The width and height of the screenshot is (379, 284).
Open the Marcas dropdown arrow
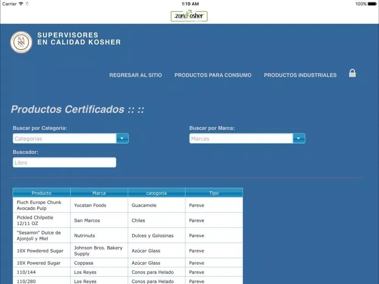click(299, 138)
